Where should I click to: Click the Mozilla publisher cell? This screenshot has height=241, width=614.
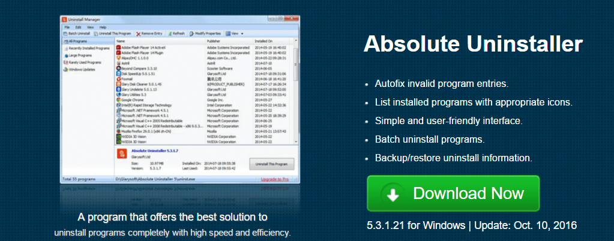coord(212,131)
